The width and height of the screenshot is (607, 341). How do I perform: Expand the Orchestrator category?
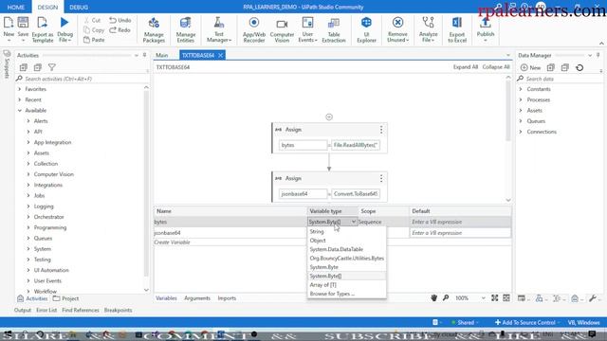(28, 217)
